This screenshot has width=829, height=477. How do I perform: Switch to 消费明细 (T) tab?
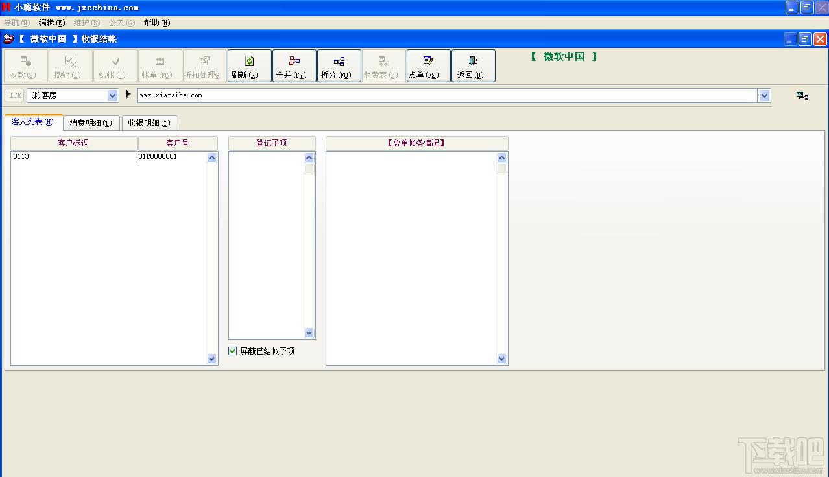(x=91, y=122)
